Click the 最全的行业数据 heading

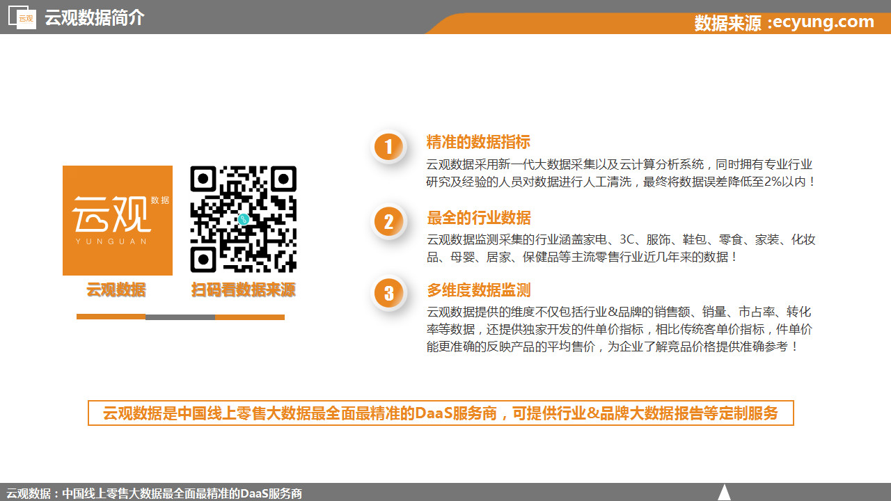pyautogui.click(x=478, y=217)
